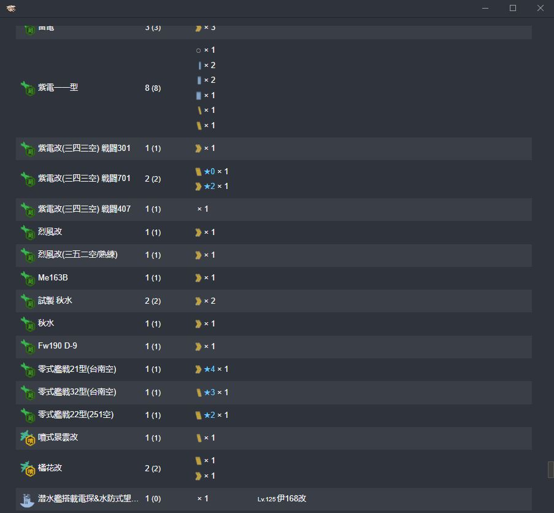Click the × 2 quantity in the 試製 秋水 row
554x513 pixels.
pyautogui.click(x=210, y=301)
